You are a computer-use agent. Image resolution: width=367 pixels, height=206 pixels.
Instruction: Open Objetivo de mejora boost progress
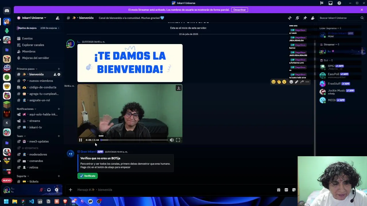(38, 28)
